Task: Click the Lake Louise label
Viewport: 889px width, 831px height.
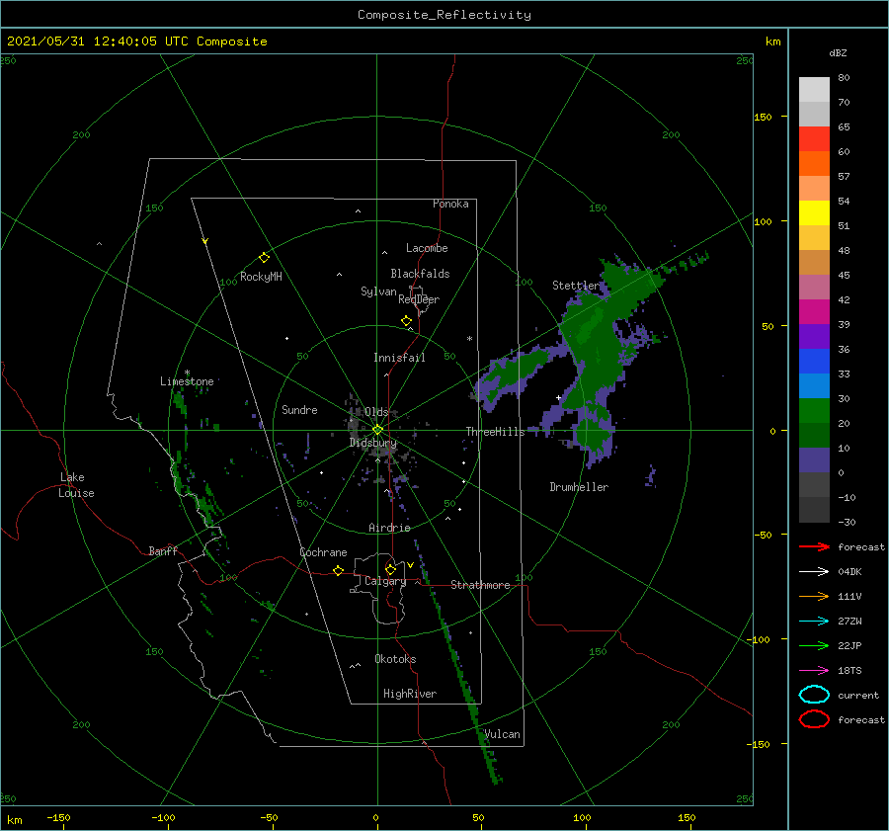Action: click(x=76, y=485)
